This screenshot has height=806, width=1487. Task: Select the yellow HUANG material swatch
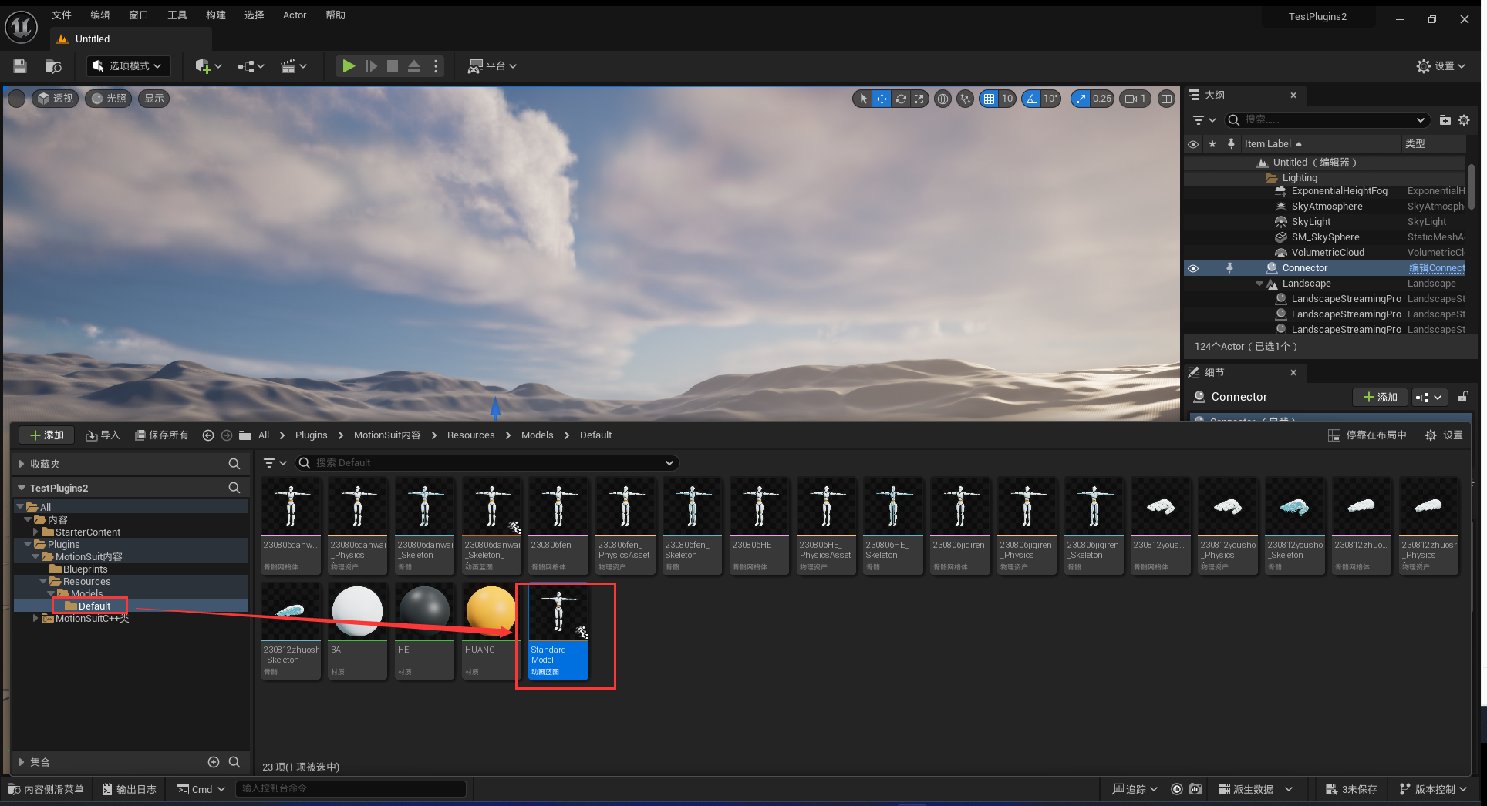click(x=491, y=613)
